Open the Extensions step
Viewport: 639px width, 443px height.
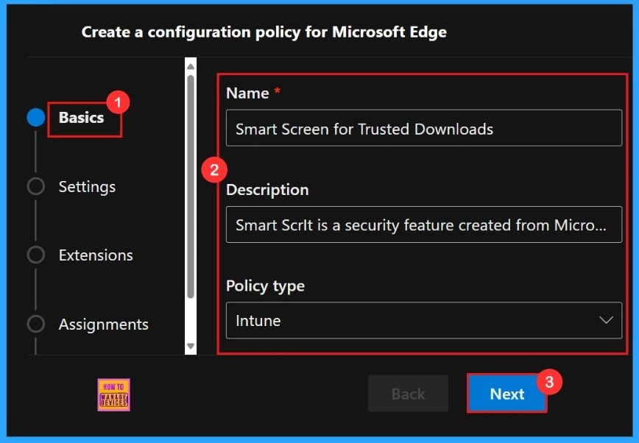96,255
